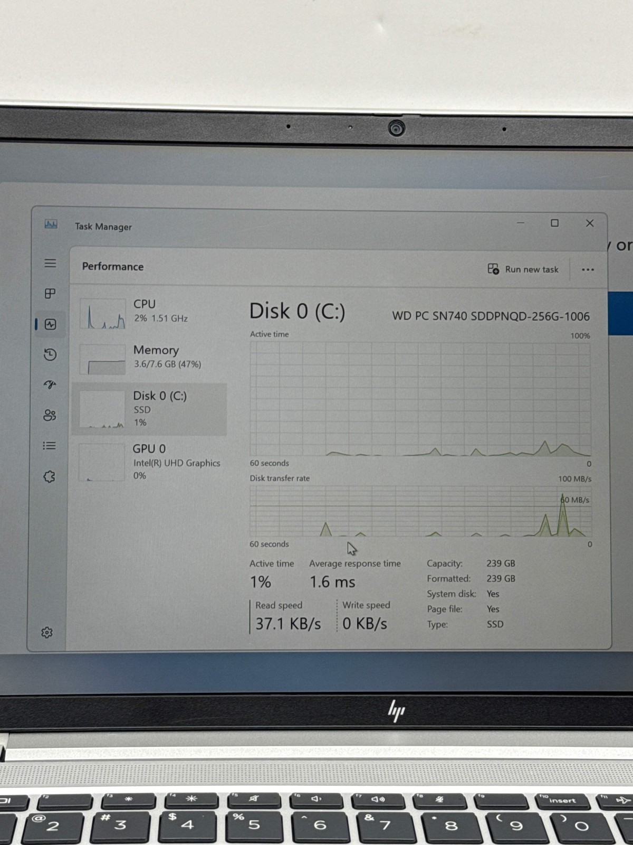This screenshot has width=633, height=845.
Task: Click the Performance page title
Action: pyautogui.click(x=113, y=267)
